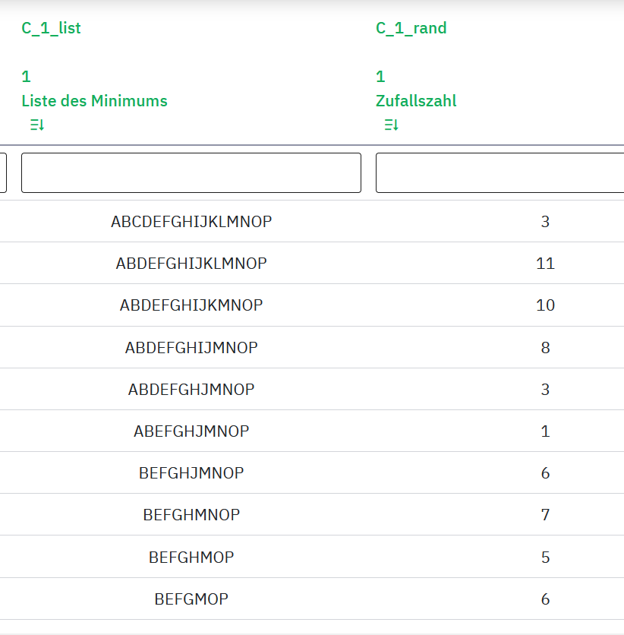Viewport: 624px width, 635px height.
Task: Select the ABCDEFGHIJKLMNOP cell
Action: (x=191, y=222)
